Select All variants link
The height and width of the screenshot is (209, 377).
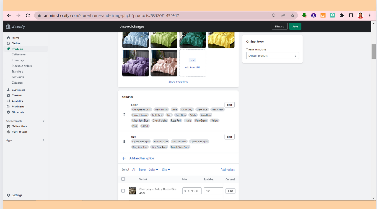134,169
